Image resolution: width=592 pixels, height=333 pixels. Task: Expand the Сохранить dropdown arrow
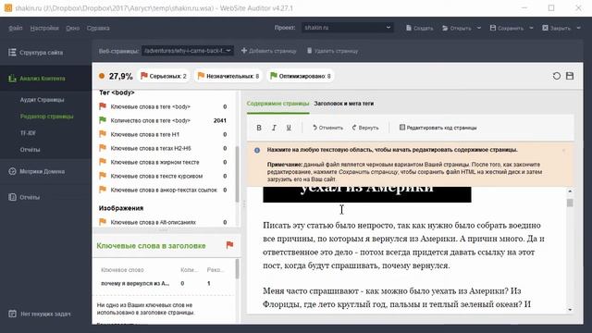tap(531, 28)
